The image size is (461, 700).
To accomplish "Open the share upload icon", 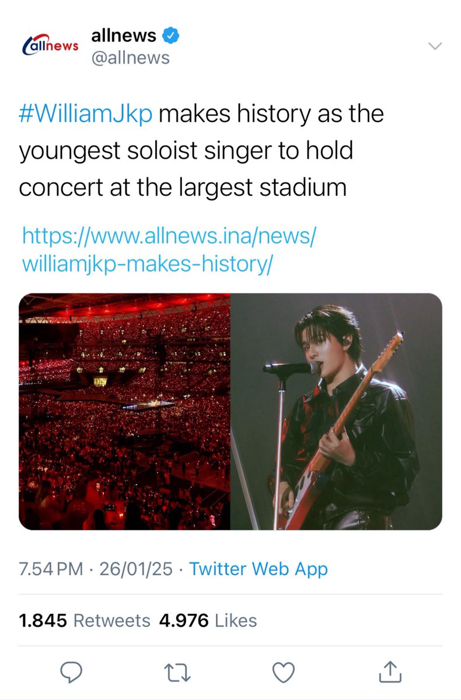I will (390, 671).
